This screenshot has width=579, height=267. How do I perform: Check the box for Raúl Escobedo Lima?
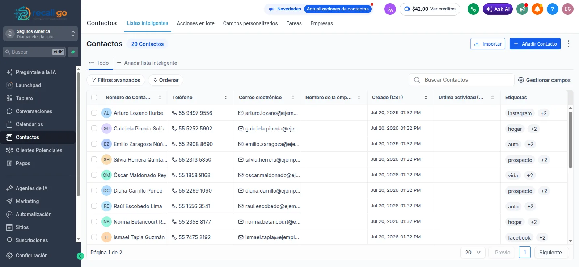[94, 206]
